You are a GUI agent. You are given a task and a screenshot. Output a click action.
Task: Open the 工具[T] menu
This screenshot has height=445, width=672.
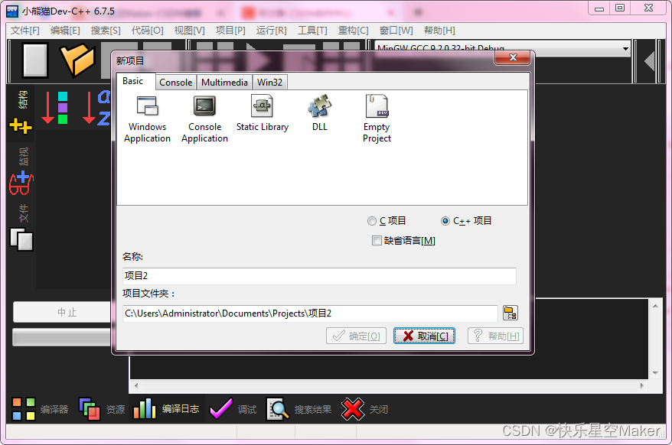[312, 31]
